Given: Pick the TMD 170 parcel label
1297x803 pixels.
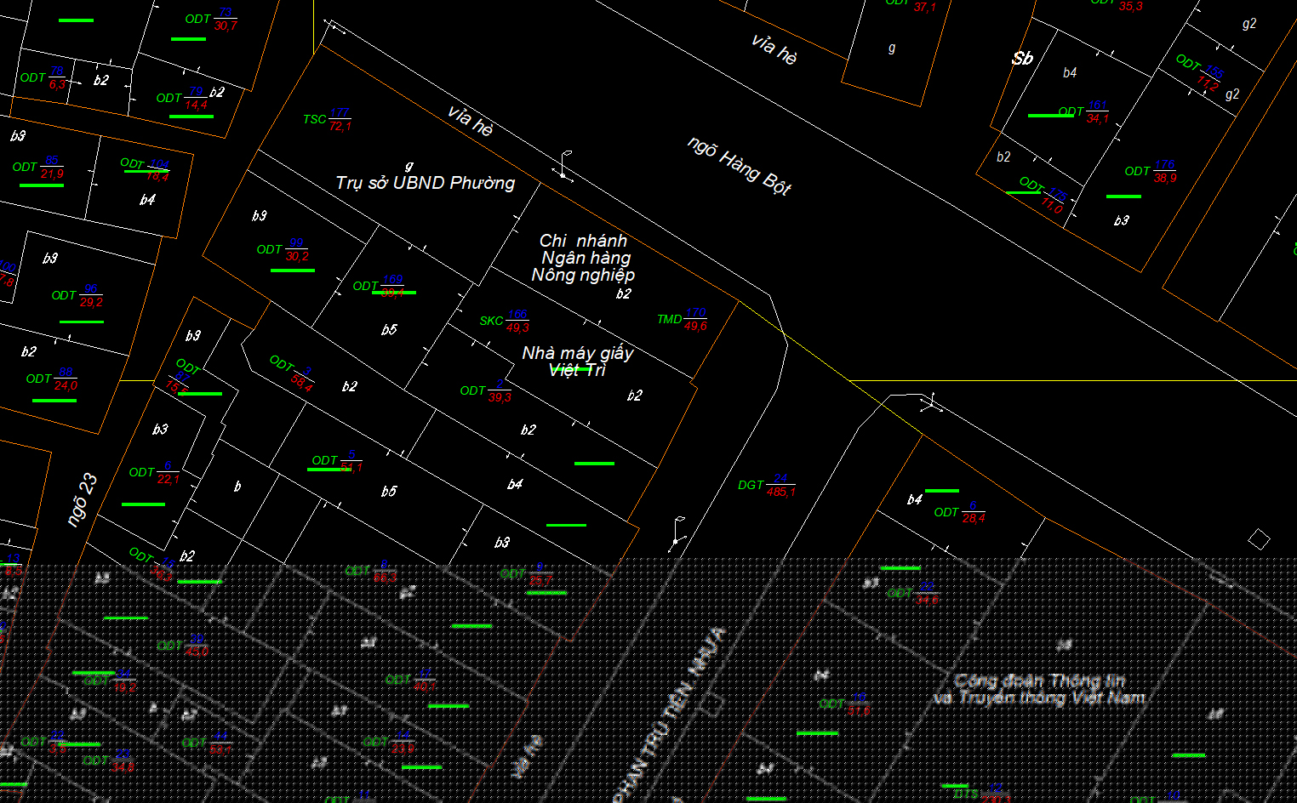Looking at the screenshot, I should pyautogui.click(x=682, y=319).
